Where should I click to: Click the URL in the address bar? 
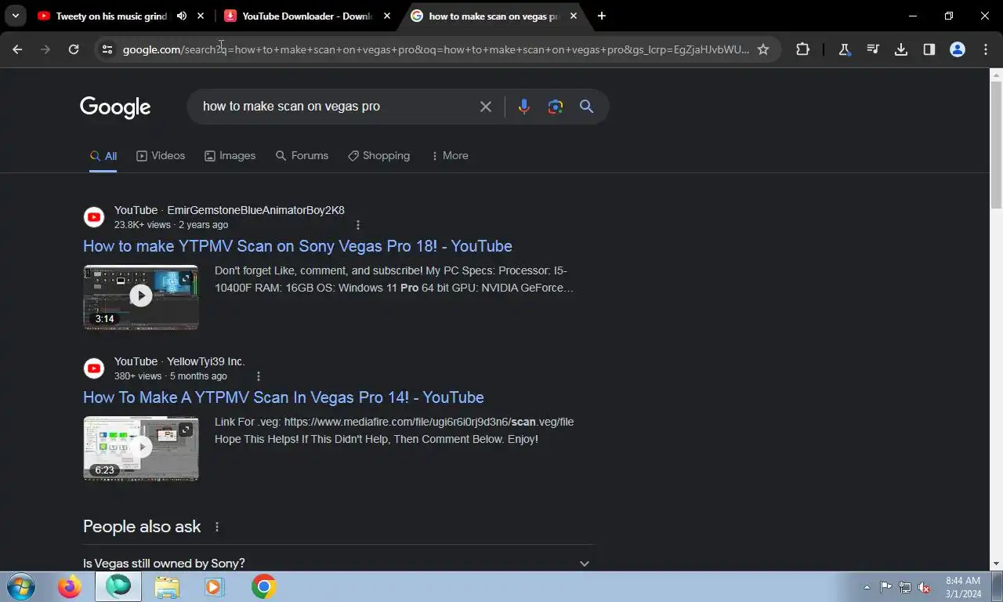436,49
